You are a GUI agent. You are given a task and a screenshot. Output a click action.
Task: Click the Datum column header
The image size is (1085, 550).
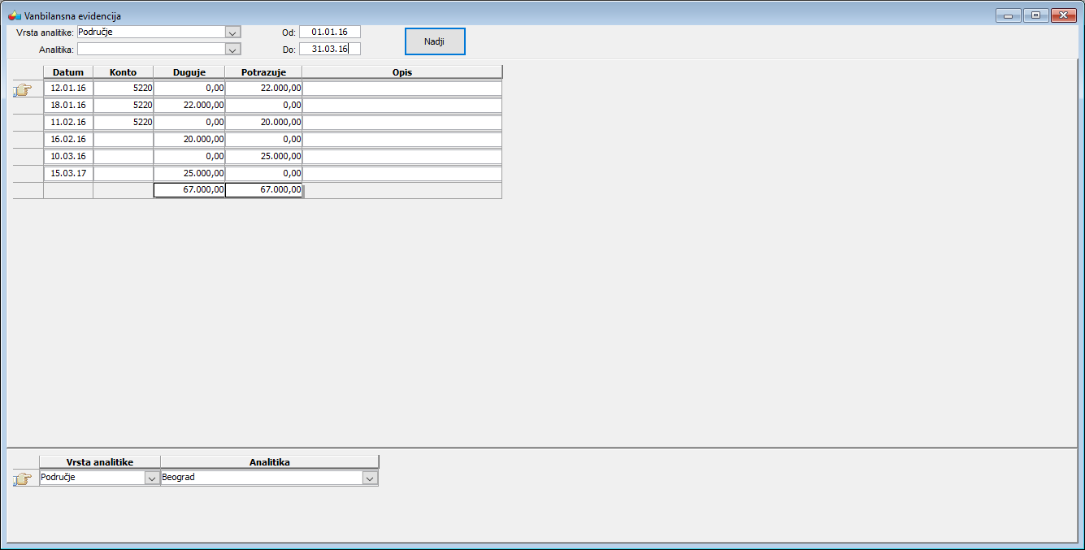(68, 72)
